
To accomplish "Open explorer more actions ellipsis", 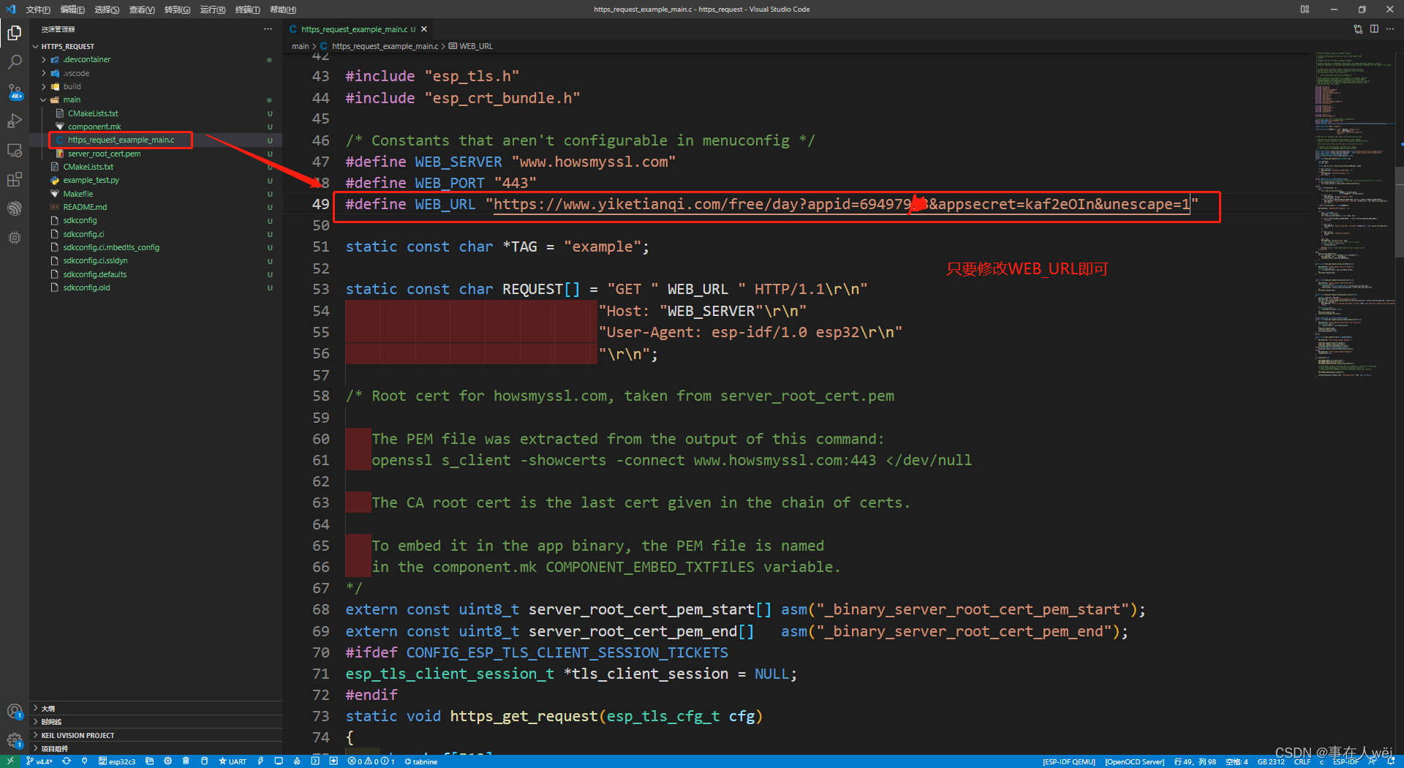I will [268, 29].
